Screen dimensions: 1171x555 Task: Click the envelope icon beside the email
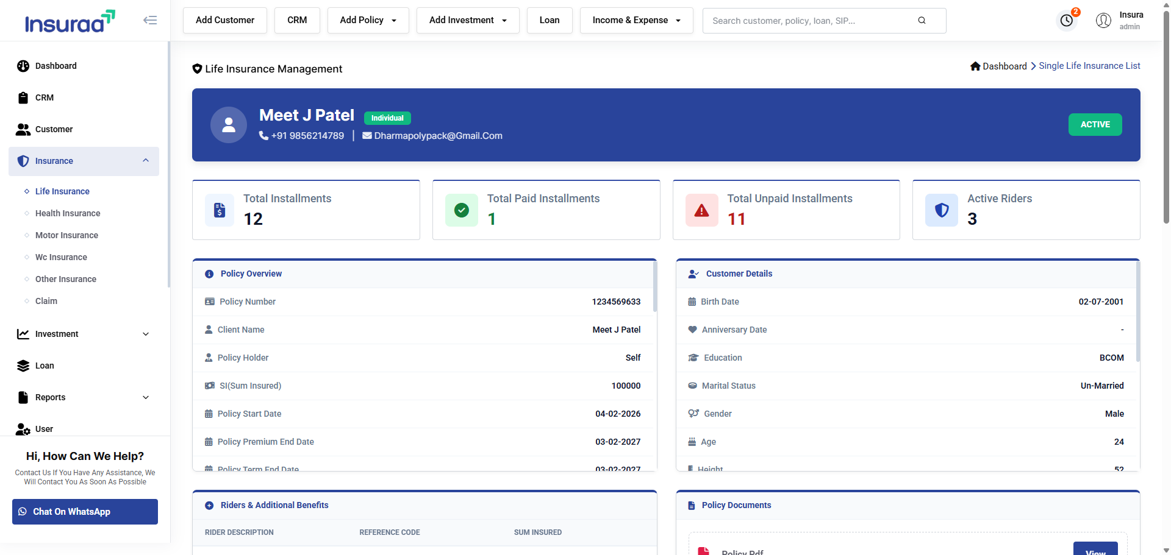click(x=367, y=135)
